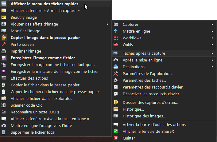Toggle Afficher le menu des tâches rapides
Image resolution: width=217 pixels, height=142 pixels.
click(44, 4)
